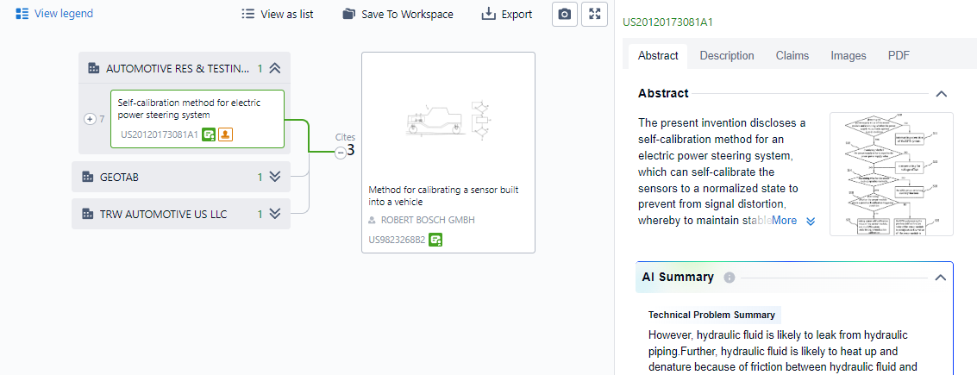Click the info icon next to AI Summary

tap(730, 278)
